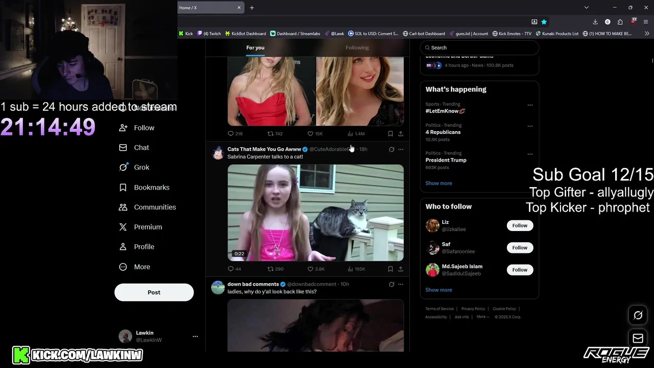Expand the browser tab list chevron
Screen dimensions: 654x368
point(587,8)
